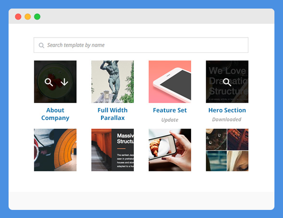
Task: Open the About Company template link
Action: [55, 114]
